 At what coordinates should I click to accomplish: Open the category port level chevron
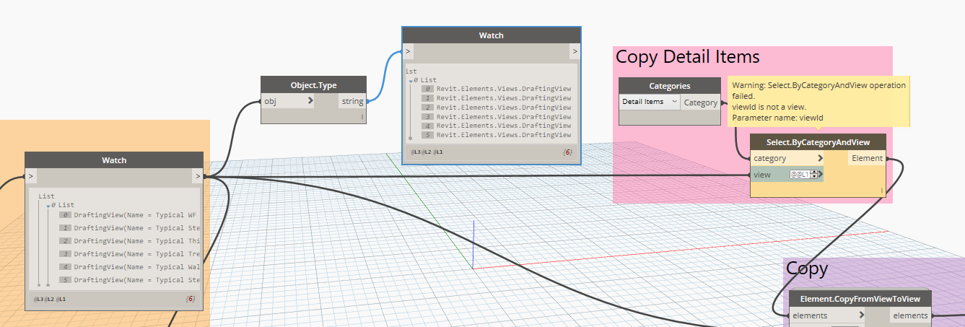click(820, 158)
